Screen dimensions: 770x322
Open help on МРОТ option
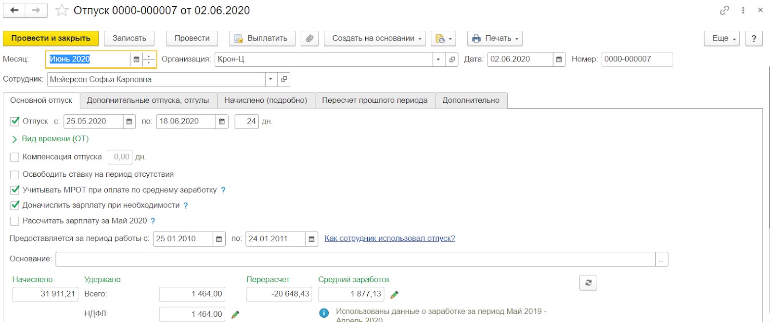(x=223, y=190)
